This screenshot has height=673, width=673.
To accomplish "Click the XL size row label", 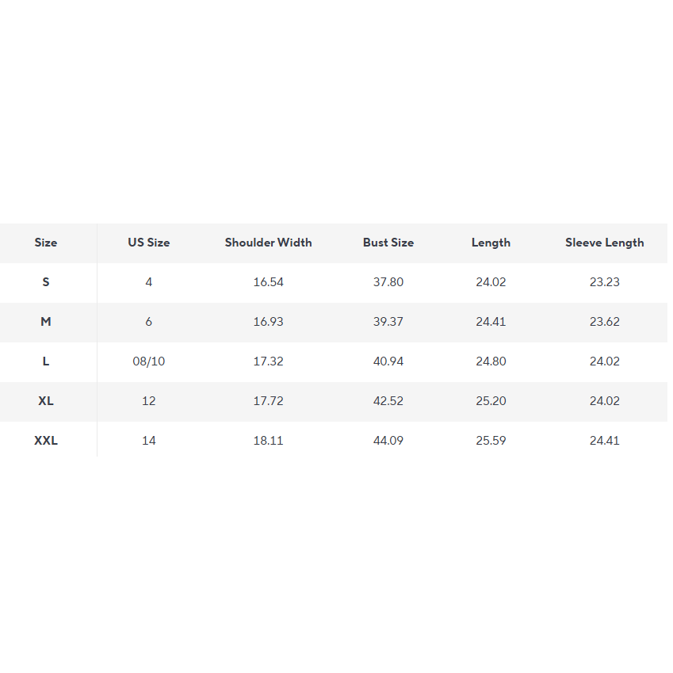I will click(46, 401).
